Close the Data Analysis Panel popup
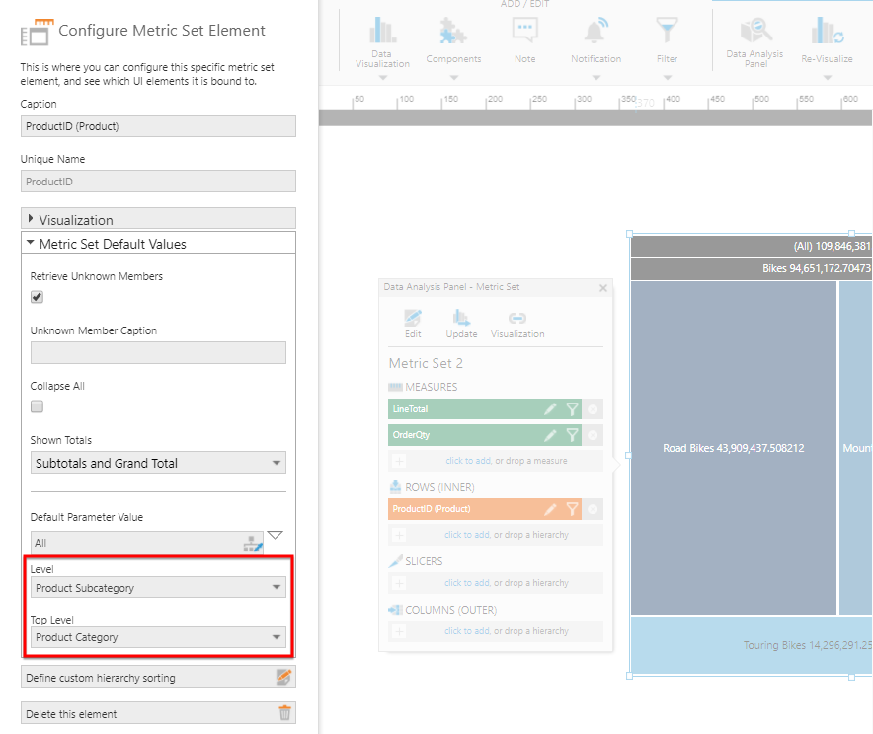 pyautogui.click(x=603, y=288)
